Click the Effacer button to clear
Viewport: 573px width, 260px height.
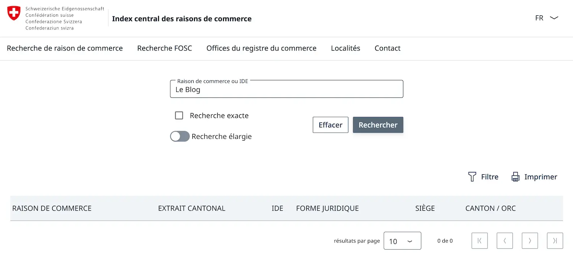pos(330,125)
